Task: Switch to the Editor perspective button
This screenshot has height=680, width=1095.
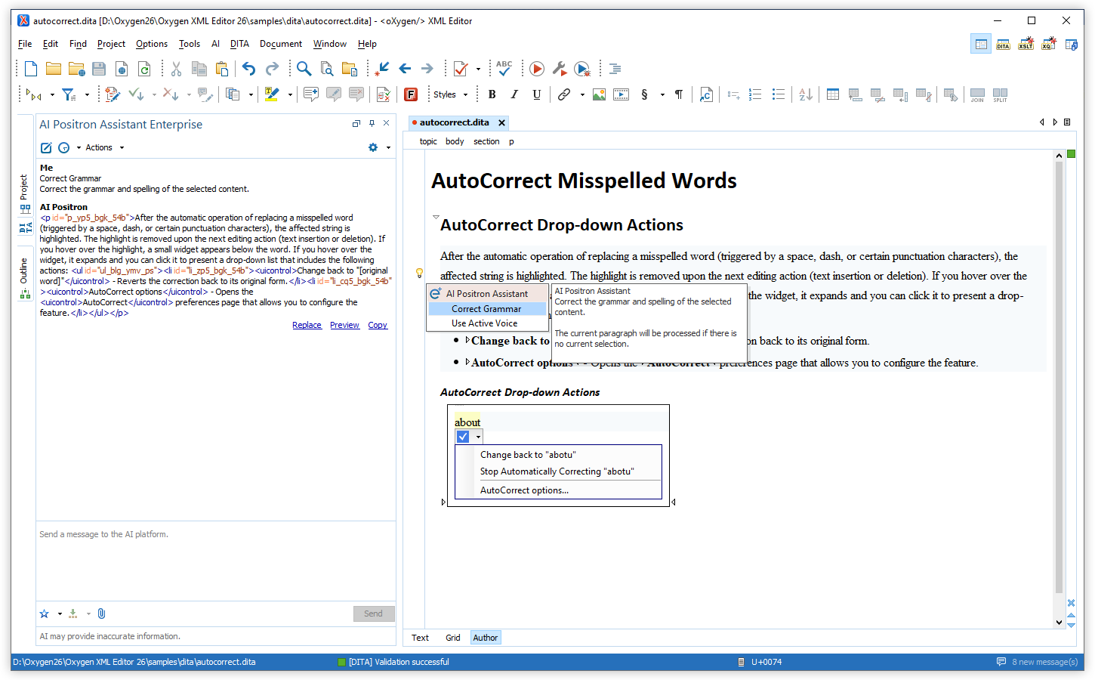Action: point(981,44)
